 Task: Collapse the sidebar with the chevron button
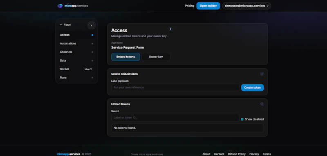point(92,25)
